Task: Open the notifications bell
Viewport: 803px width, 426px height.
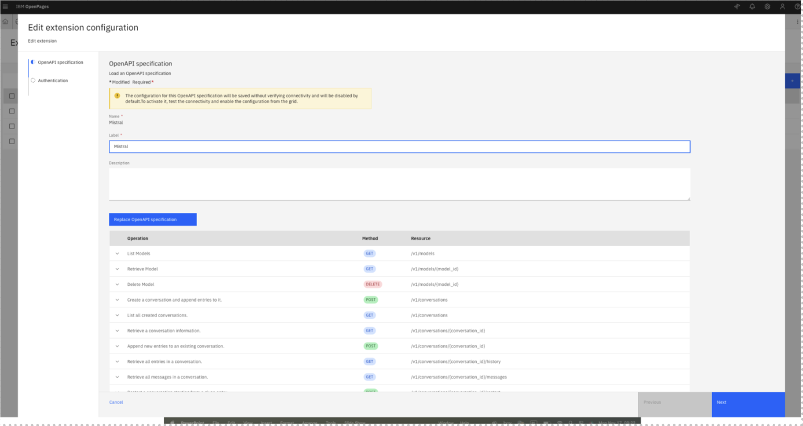Action: point(752,6)
